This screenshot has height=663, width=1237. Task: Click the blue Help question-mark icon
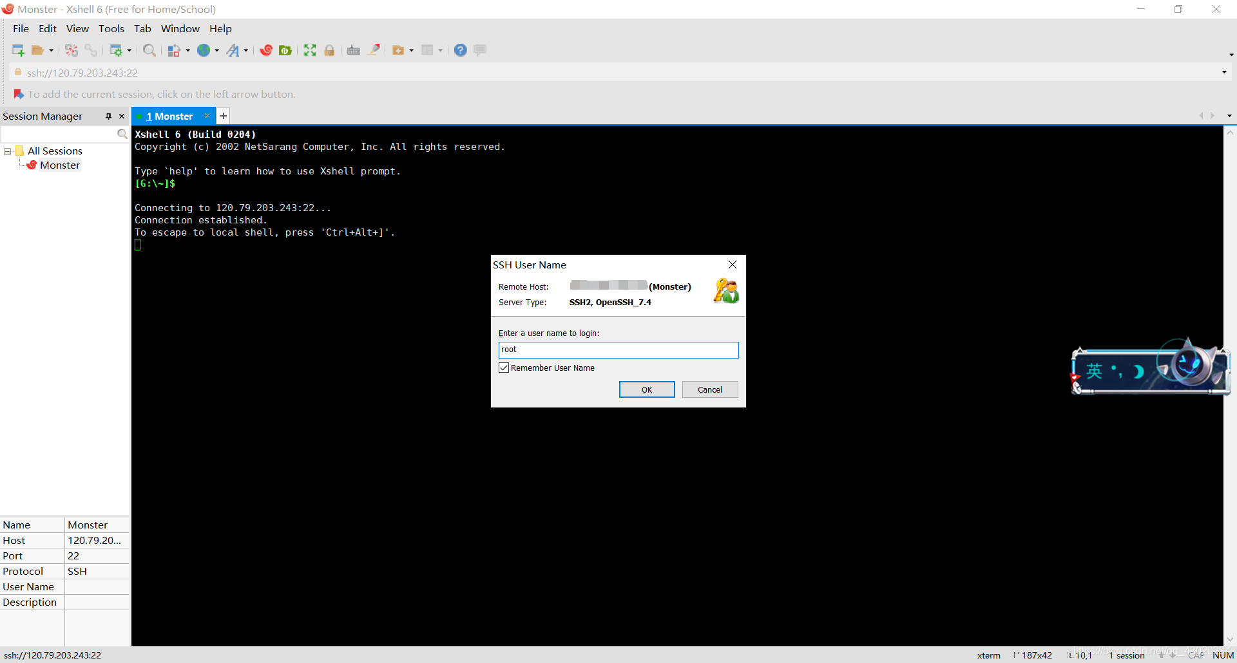(461, 50)
